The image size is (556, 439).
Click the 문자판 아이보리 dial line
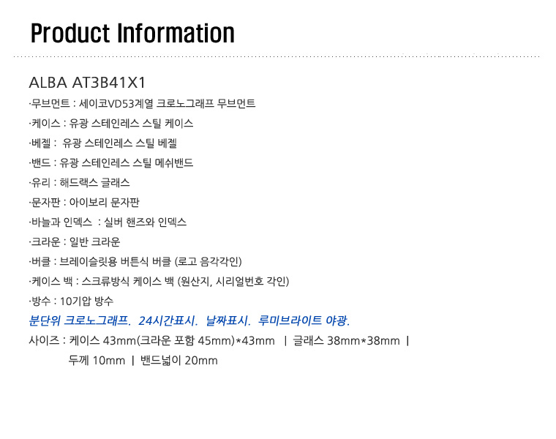pos(84,203)
